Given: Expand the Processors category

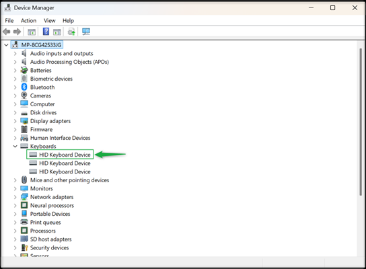Looking at the screenshot, I should click(x=15, y=231).
